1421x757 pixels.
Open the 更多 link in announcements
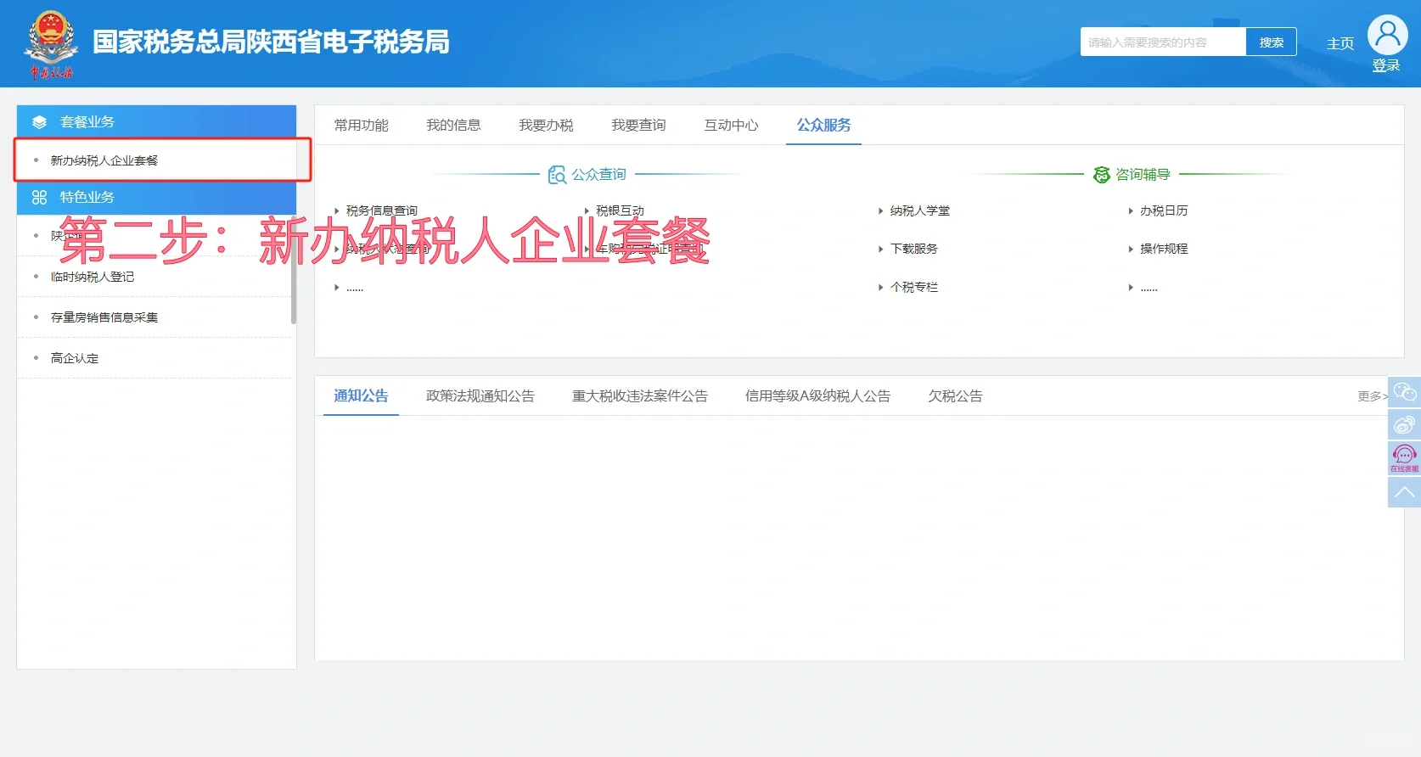pos(1370,396)
